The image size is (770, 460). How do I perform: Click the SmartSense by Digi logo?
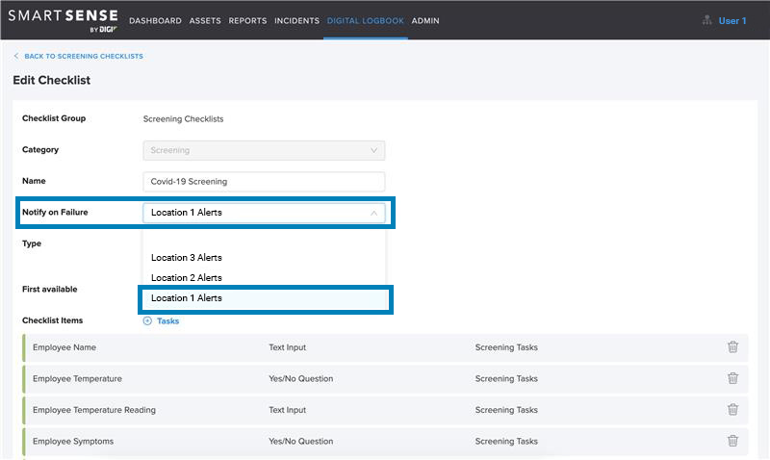coord(63,20)
